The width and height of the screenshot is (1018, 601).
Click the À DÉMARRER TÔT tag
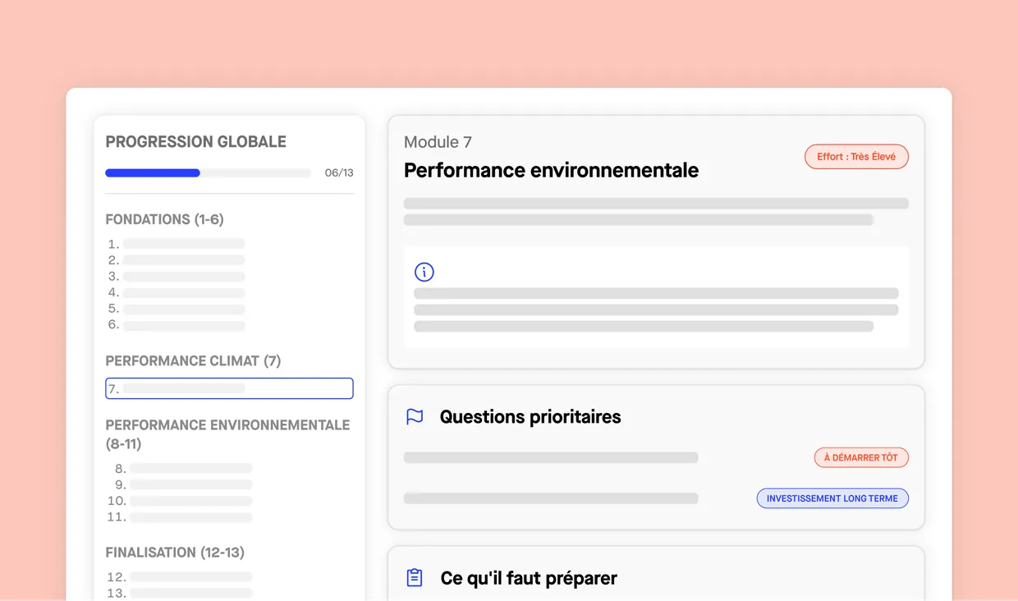(x=861, y=457)
